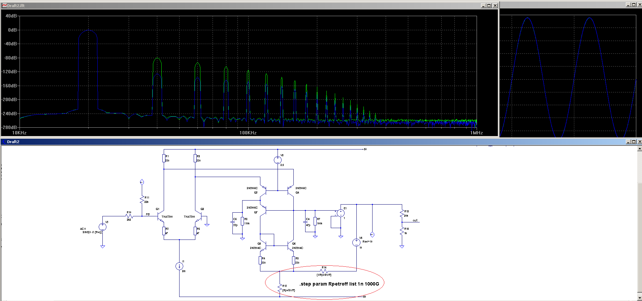Select the Q6 2N3904C transistor
Screen dimensions: 642x301
point(291,246)
